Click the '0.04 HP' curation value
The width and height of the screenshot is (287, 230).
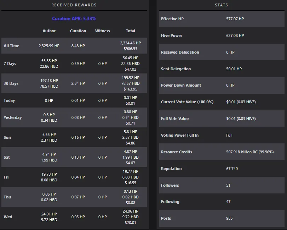78,177
